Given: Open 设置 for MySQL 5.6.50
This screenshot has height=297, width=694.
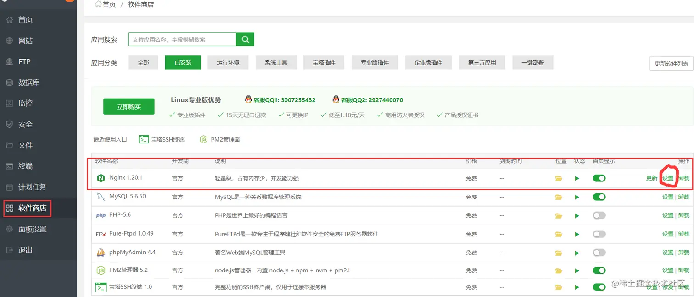Looking at the screenshot, I should [x=668, y=197].
